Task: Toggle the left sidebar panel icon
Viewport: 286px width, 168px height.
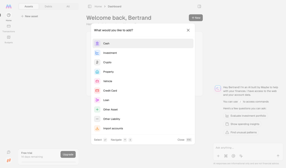Action: (x=90, y=6)
